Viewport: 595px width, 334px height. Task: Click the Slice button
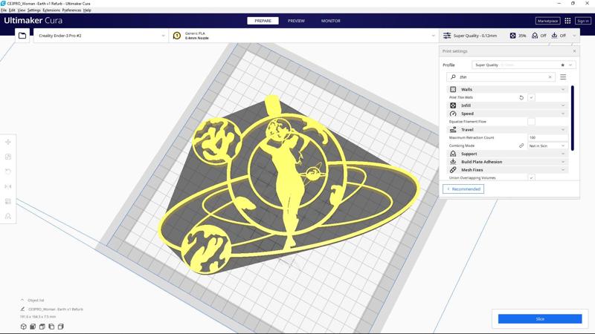pos(540,319)
